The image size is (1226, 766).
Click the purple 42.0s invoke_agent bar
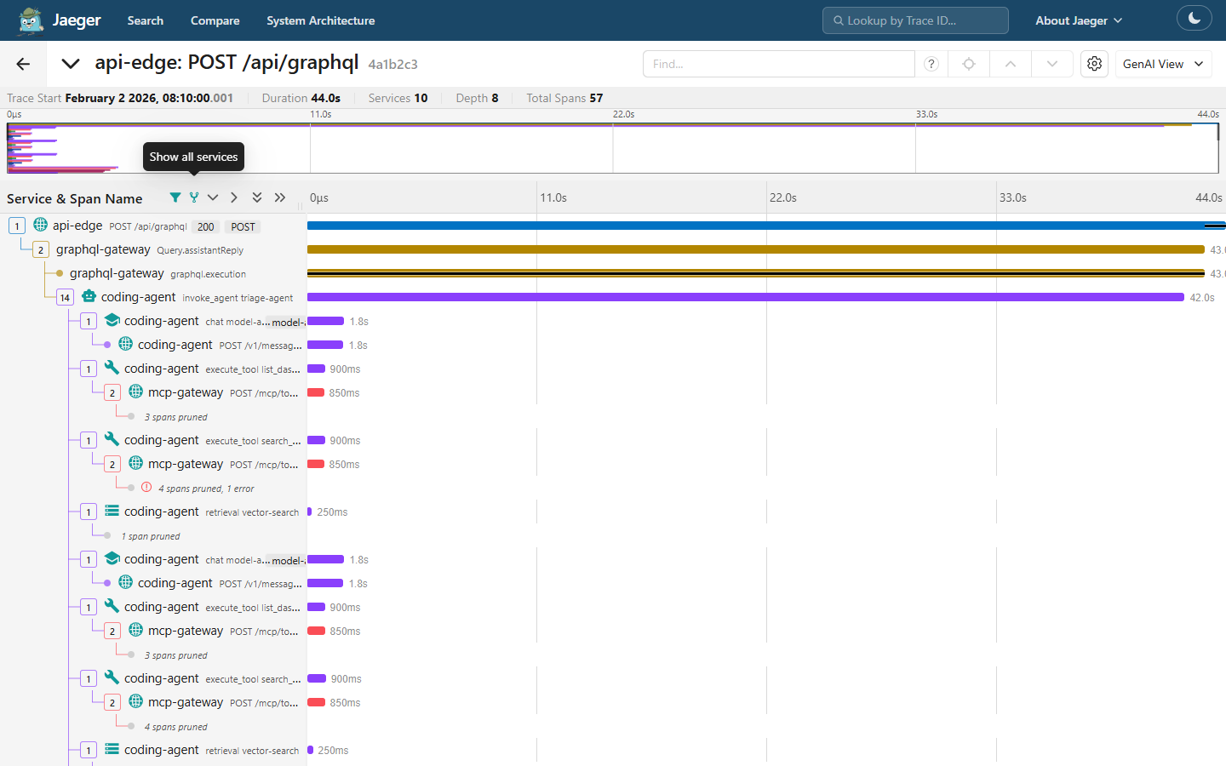click(746, 297)
